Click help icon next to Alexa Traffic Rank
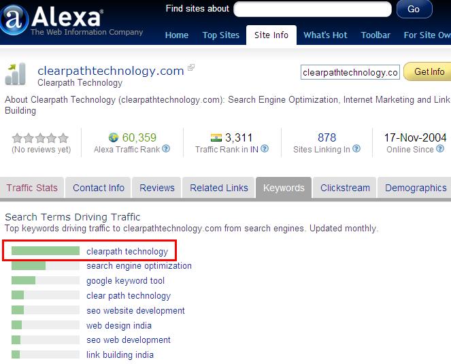Screen dimensions: 451x364 click(x=166, y=149)
